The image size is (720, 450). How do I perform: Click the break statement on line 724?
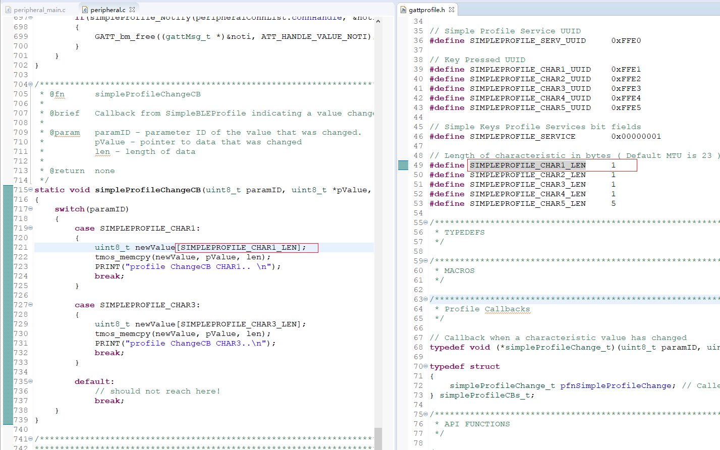(109, 276)
